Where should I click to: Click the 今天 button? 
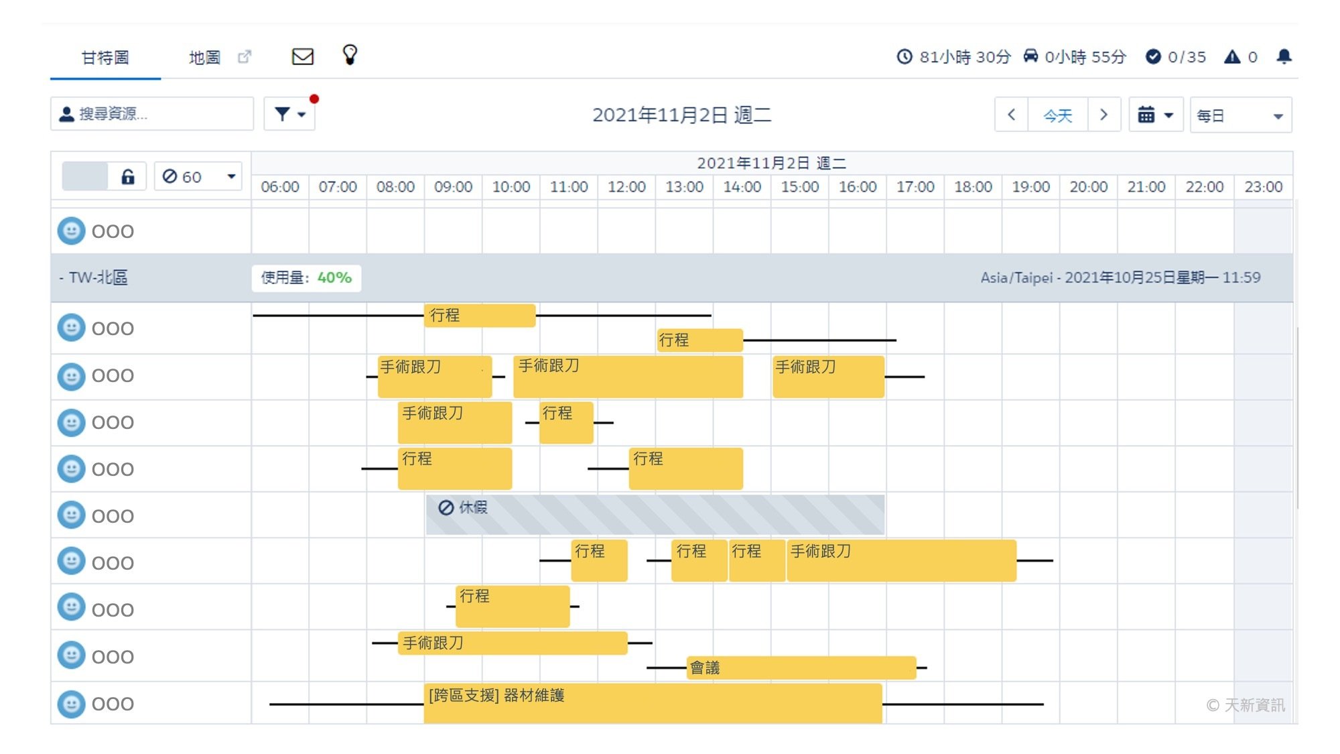1057,115
